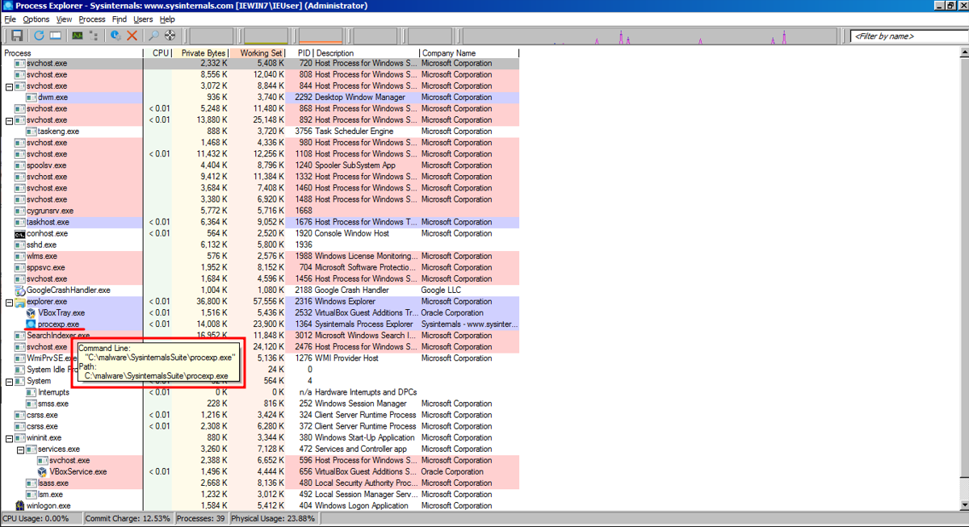Click the VBoxTray.exe cube icon
The height and width of the screenshot is (527, 969).
pyautogui.click(x=31, y=312)
